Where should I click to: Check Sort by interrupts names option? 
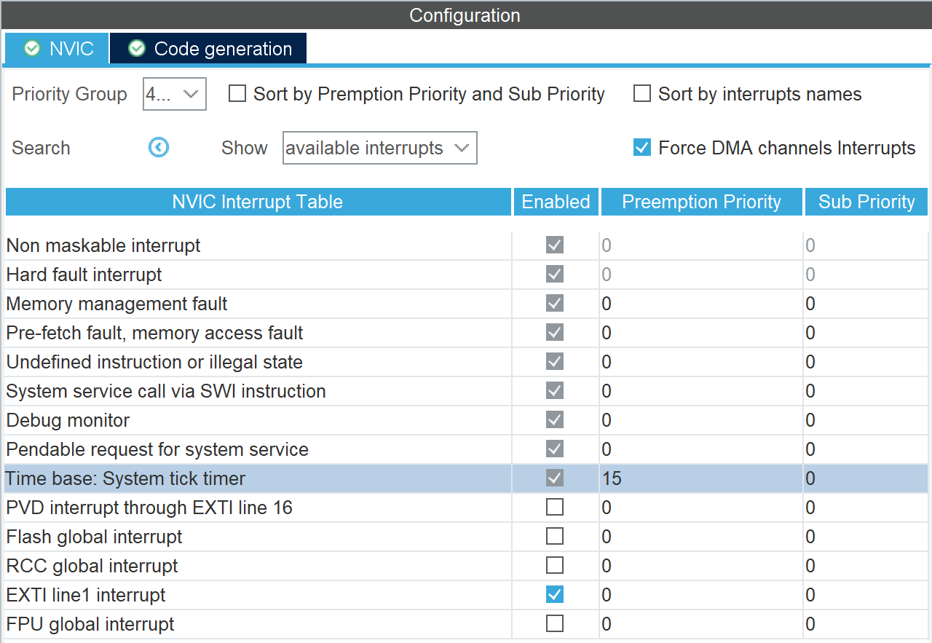(642, 94)
